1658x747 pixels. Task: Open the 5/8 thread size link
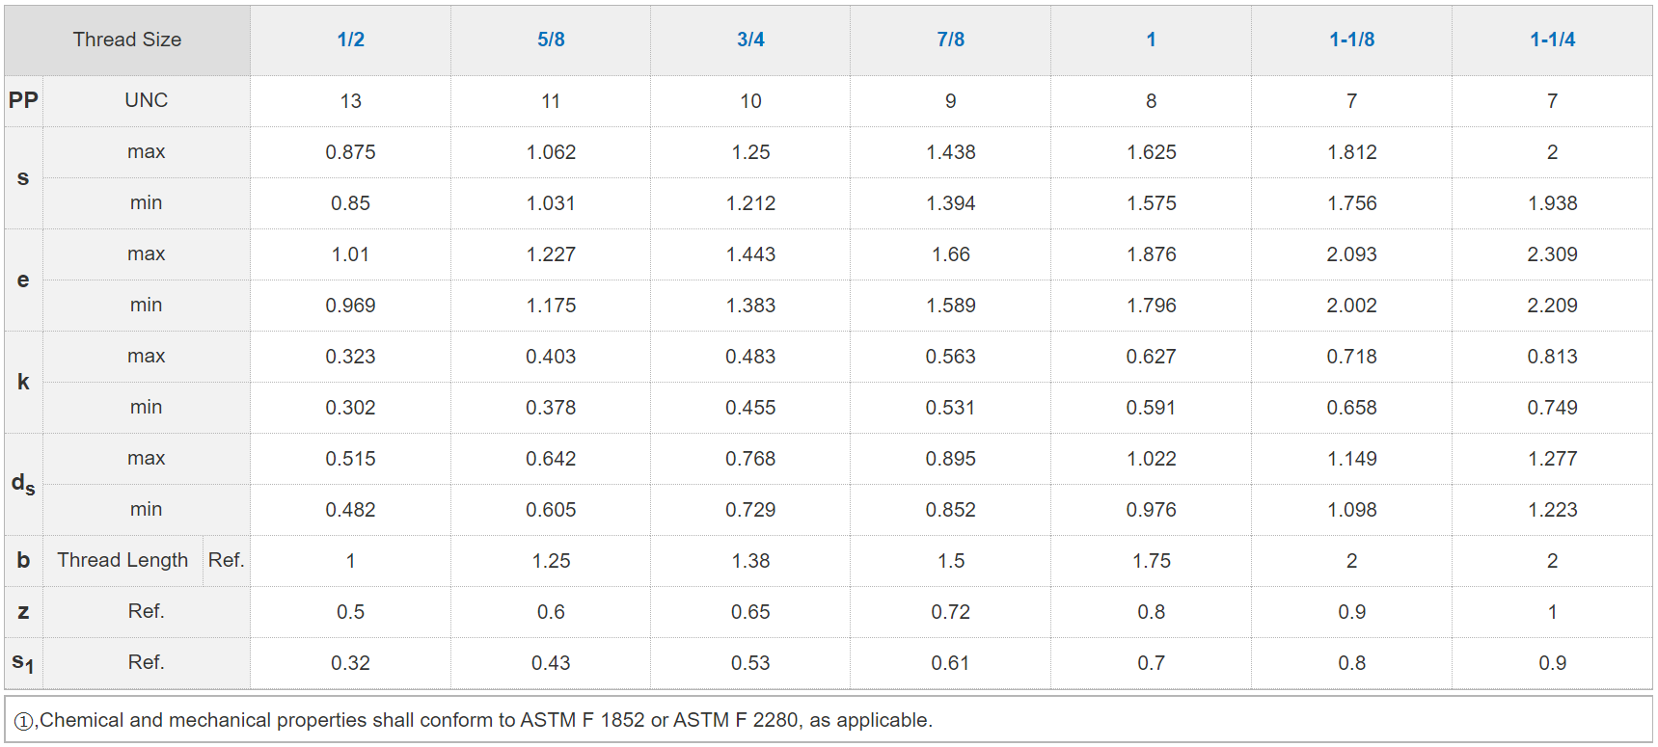click(x=551, y=40)
